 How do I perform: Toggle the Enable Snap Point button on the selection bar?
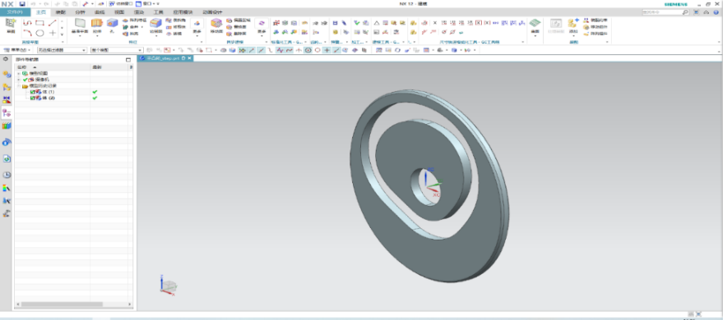pyautogui.click(x=242, y=50)
